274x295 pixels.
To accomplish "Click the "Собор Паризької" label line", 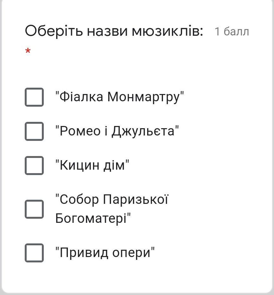I will click(112, 200).
